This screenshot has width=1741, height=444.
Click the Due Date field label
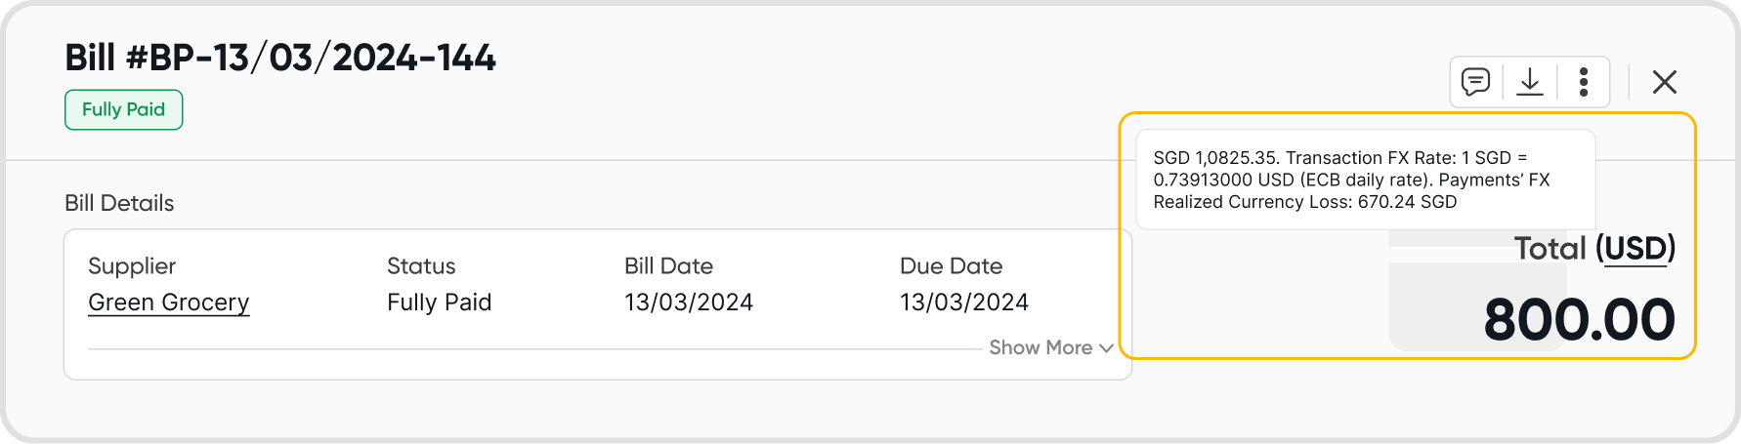[951, 266]
